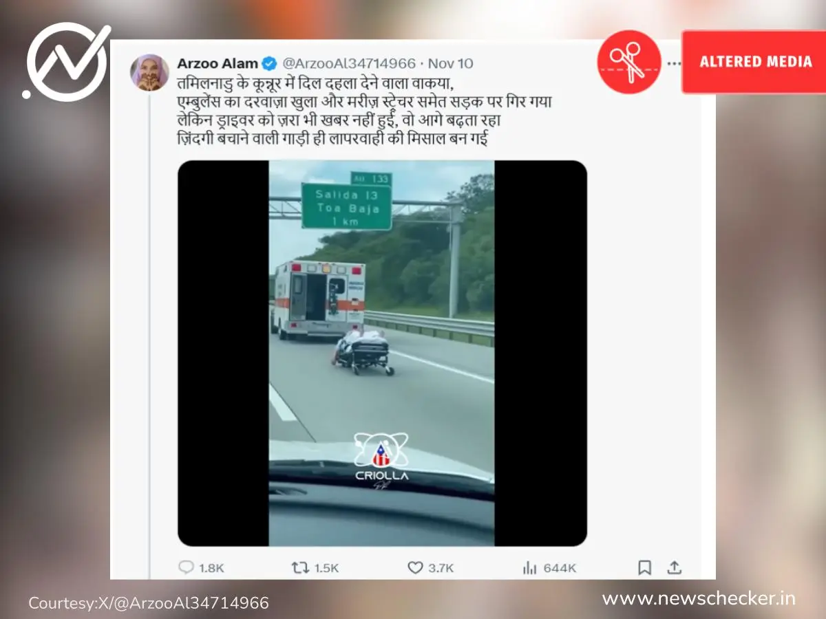Click the Nov 10 timestamp
This screenshot has height=619, width=826.
tap(451, 63)
